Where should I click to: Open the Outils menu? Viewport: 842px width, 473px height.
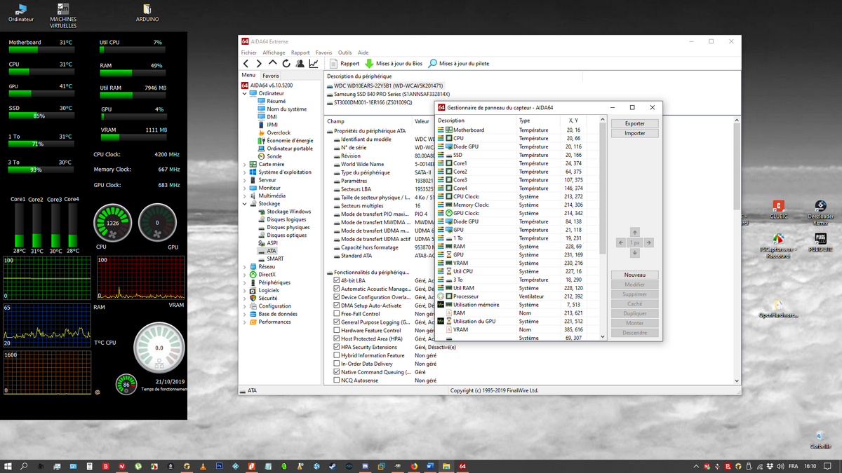click(345, 53)
